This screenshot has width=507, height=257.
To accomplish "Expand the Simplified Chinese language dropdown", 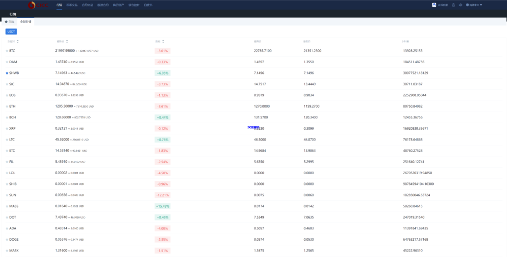I will pyautogui.click(x=475, y=5).
